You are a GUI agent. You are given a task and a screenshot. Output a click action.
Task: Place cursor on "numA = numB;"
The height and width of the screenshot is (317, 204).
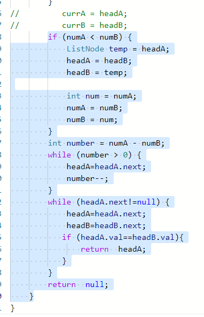pos(95,108)
